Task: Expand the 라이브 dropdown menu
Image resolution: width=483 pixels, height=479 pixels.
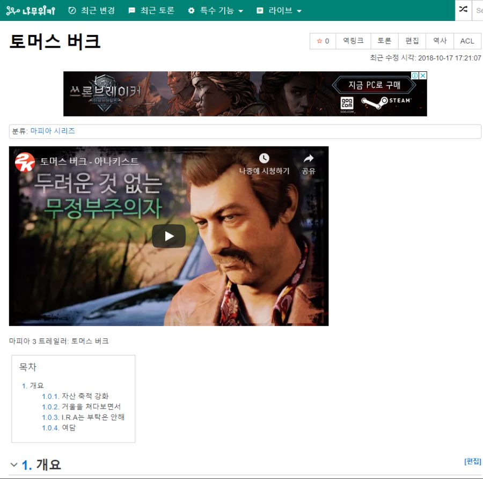Action: coord(279,11)
